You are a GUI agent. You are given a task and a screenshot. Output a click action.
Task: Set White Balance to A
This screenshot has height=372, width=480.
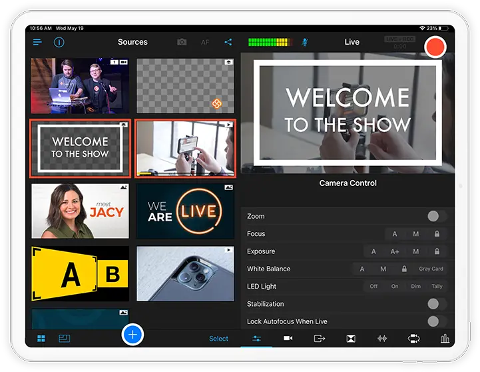coord(362,269)
